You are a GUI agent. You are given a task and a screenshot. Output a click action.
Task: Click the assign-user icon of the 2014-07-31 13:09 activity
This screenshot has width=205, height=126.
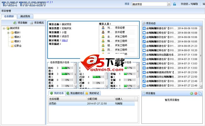[x=144, y=55]
